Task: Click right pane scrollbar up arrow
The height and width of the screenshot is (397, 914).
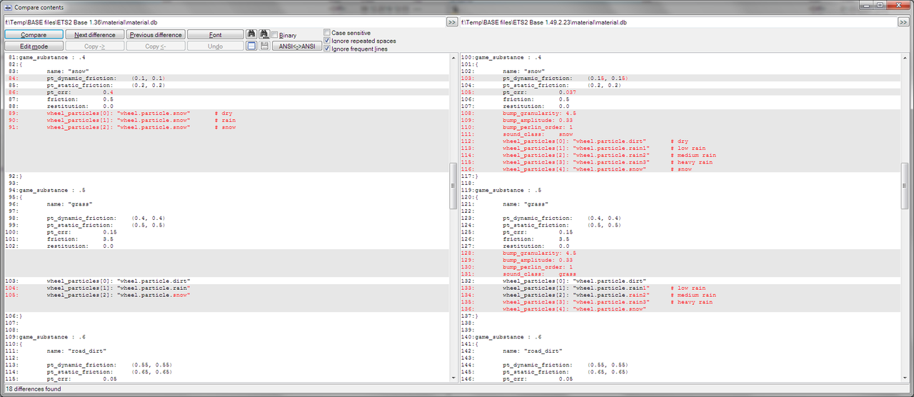Action: [905, 57]
